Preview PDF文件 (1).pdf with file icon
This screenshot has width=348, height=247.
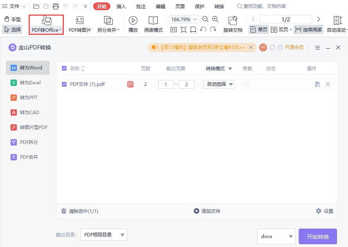(317, 84)
